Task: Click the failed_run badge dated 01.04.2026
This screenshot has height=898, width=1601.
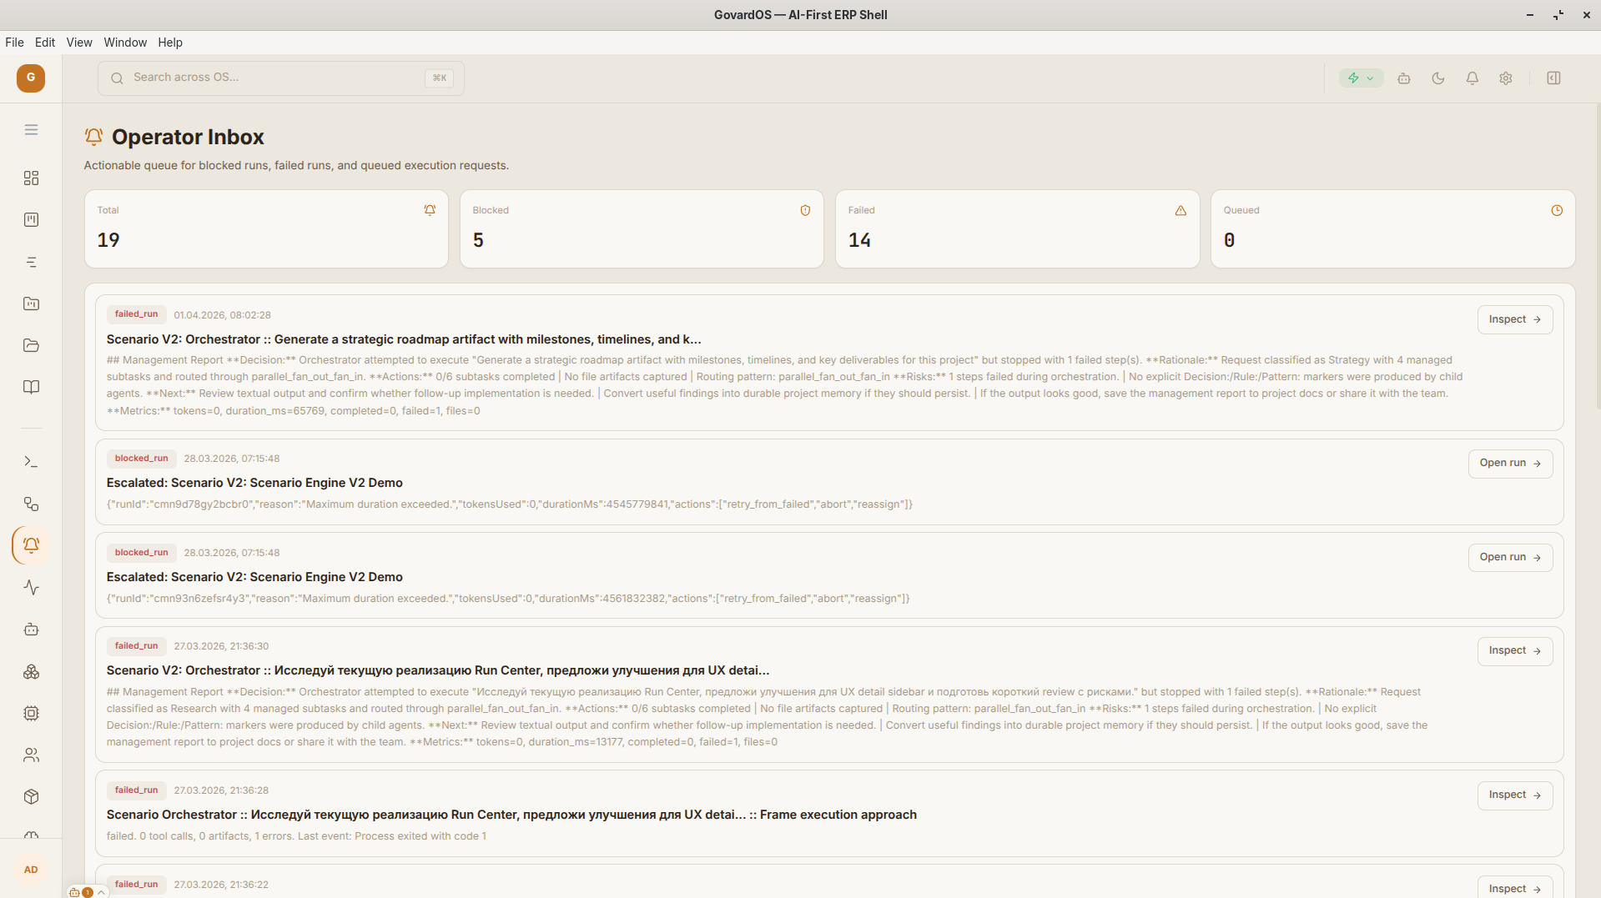Action: (136, 314)
